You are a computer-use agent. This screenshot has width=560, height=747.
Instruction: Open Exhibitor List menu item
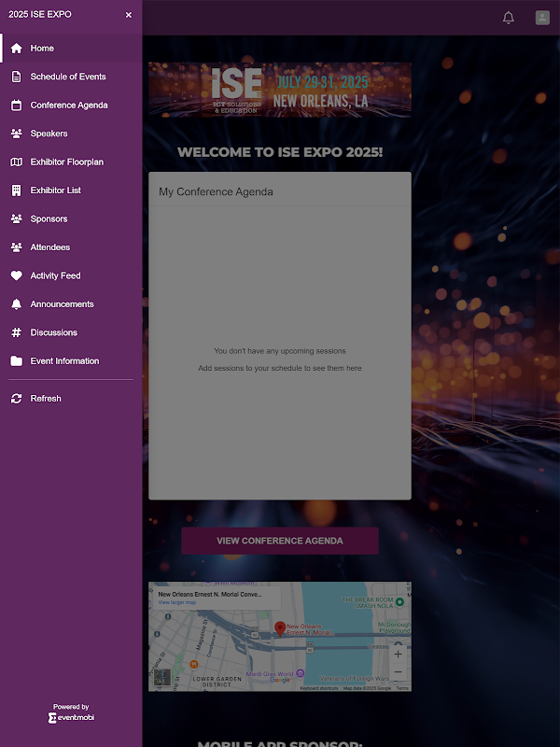click(x=71, y=190)
